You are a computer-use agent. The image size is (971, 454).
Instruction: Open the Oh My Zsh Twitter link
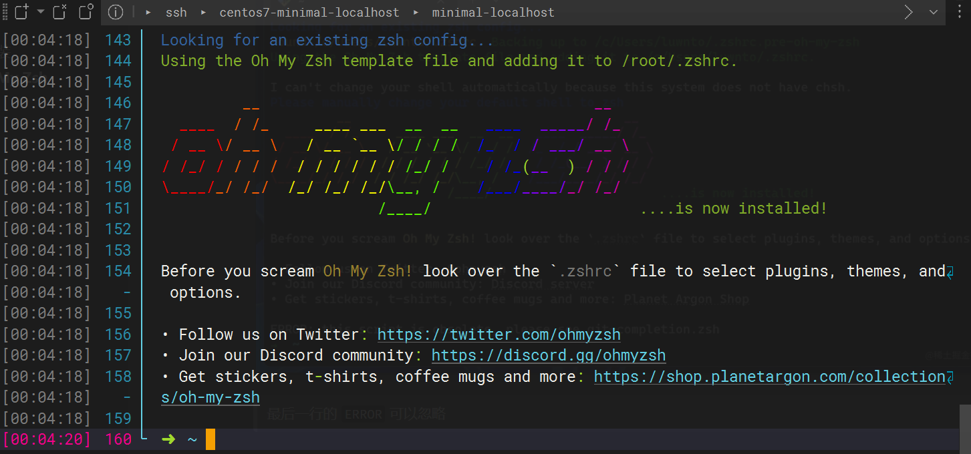(x=498, y=334)
